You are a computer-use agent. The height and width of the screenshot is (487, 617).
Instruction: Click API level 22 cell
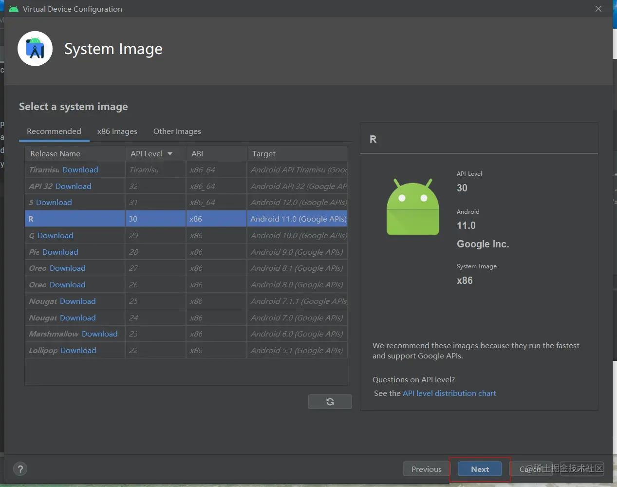coord(156,350)
